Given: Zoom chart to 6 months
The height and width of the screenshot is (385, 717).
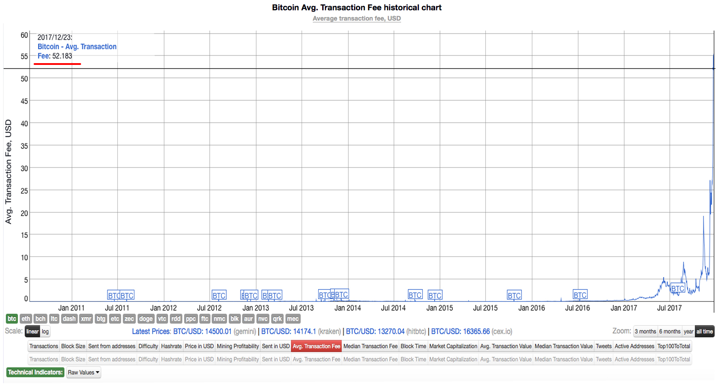Looking at the screenshot, I should pyautogui.click(x=669, y=332).
